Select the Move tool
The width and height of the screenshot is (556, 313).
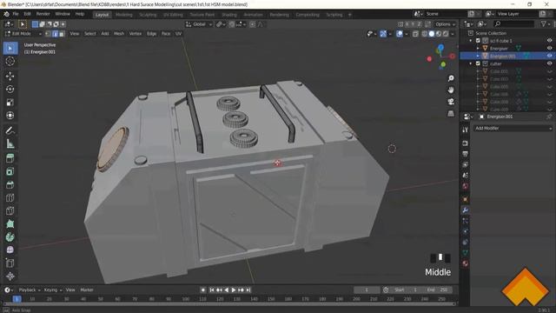click(x=10, y=77)
